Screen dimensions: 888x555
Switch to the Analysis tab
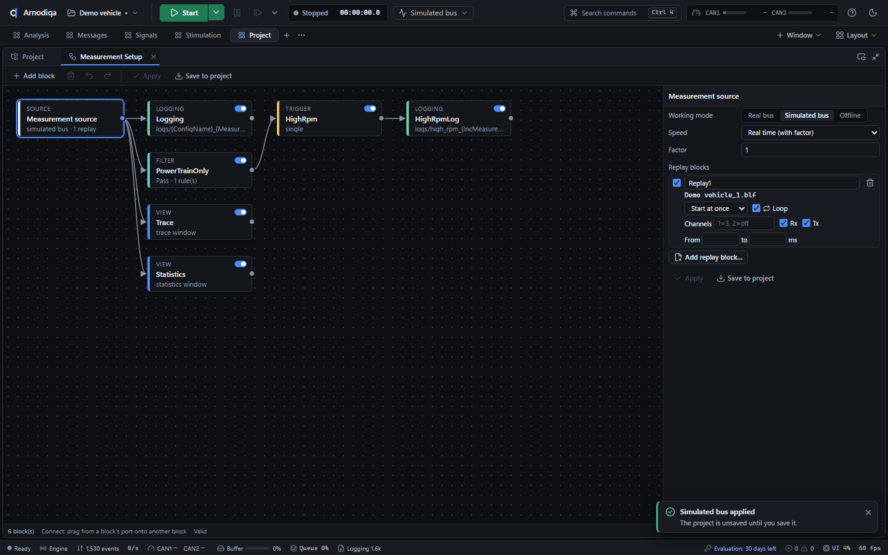coord(31,35)
